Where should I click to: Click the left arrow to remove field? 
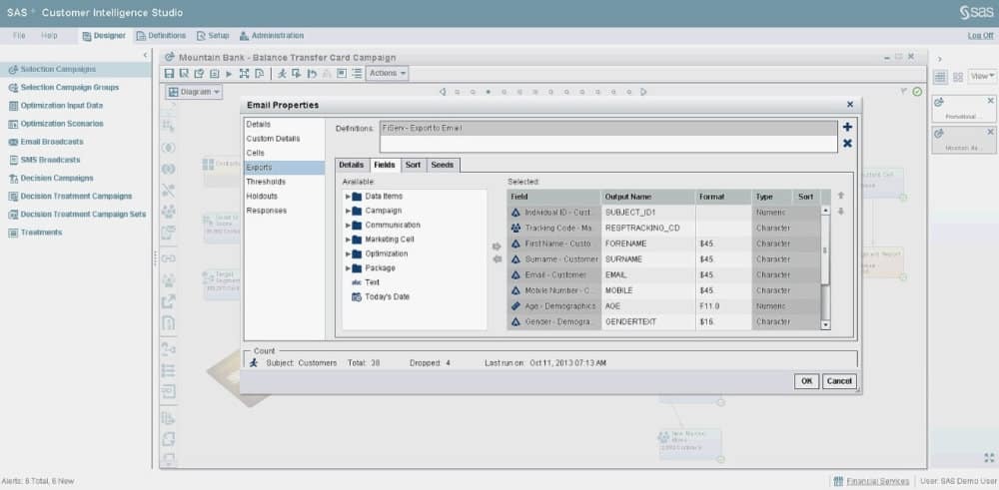click(x=497, y=259)
